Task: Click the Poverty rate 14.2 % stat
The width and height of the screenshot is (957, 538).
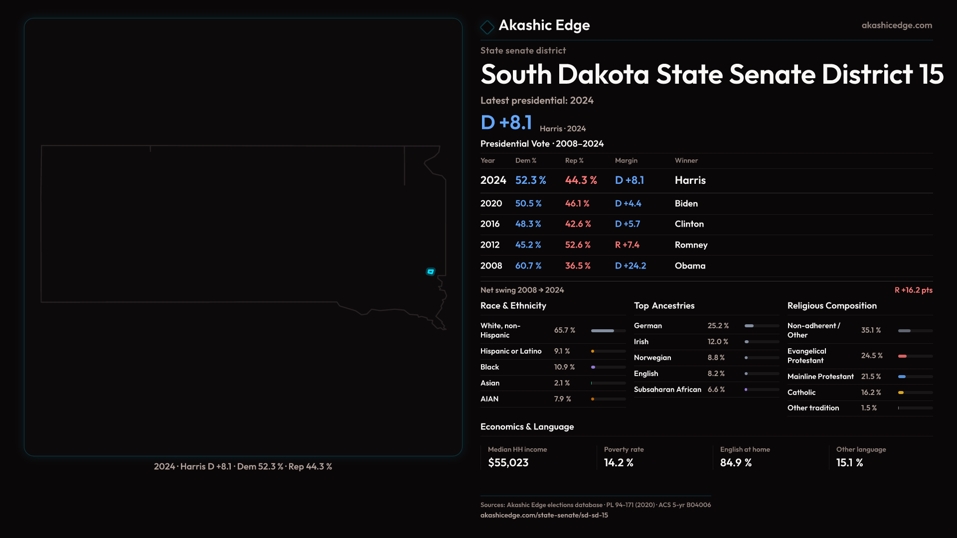Action: click(619, 463)
